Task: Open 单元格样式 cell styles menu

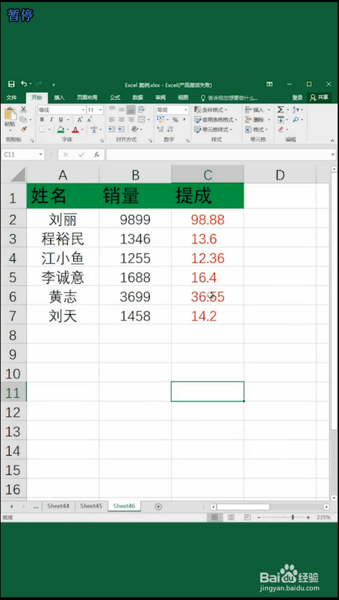Action: tap(213, 130)
